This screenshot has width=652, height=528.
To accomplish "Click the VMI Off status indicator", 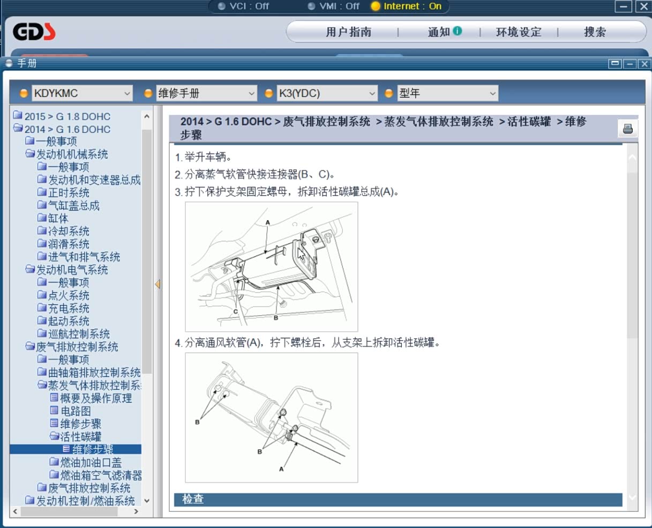I will 334,6.
